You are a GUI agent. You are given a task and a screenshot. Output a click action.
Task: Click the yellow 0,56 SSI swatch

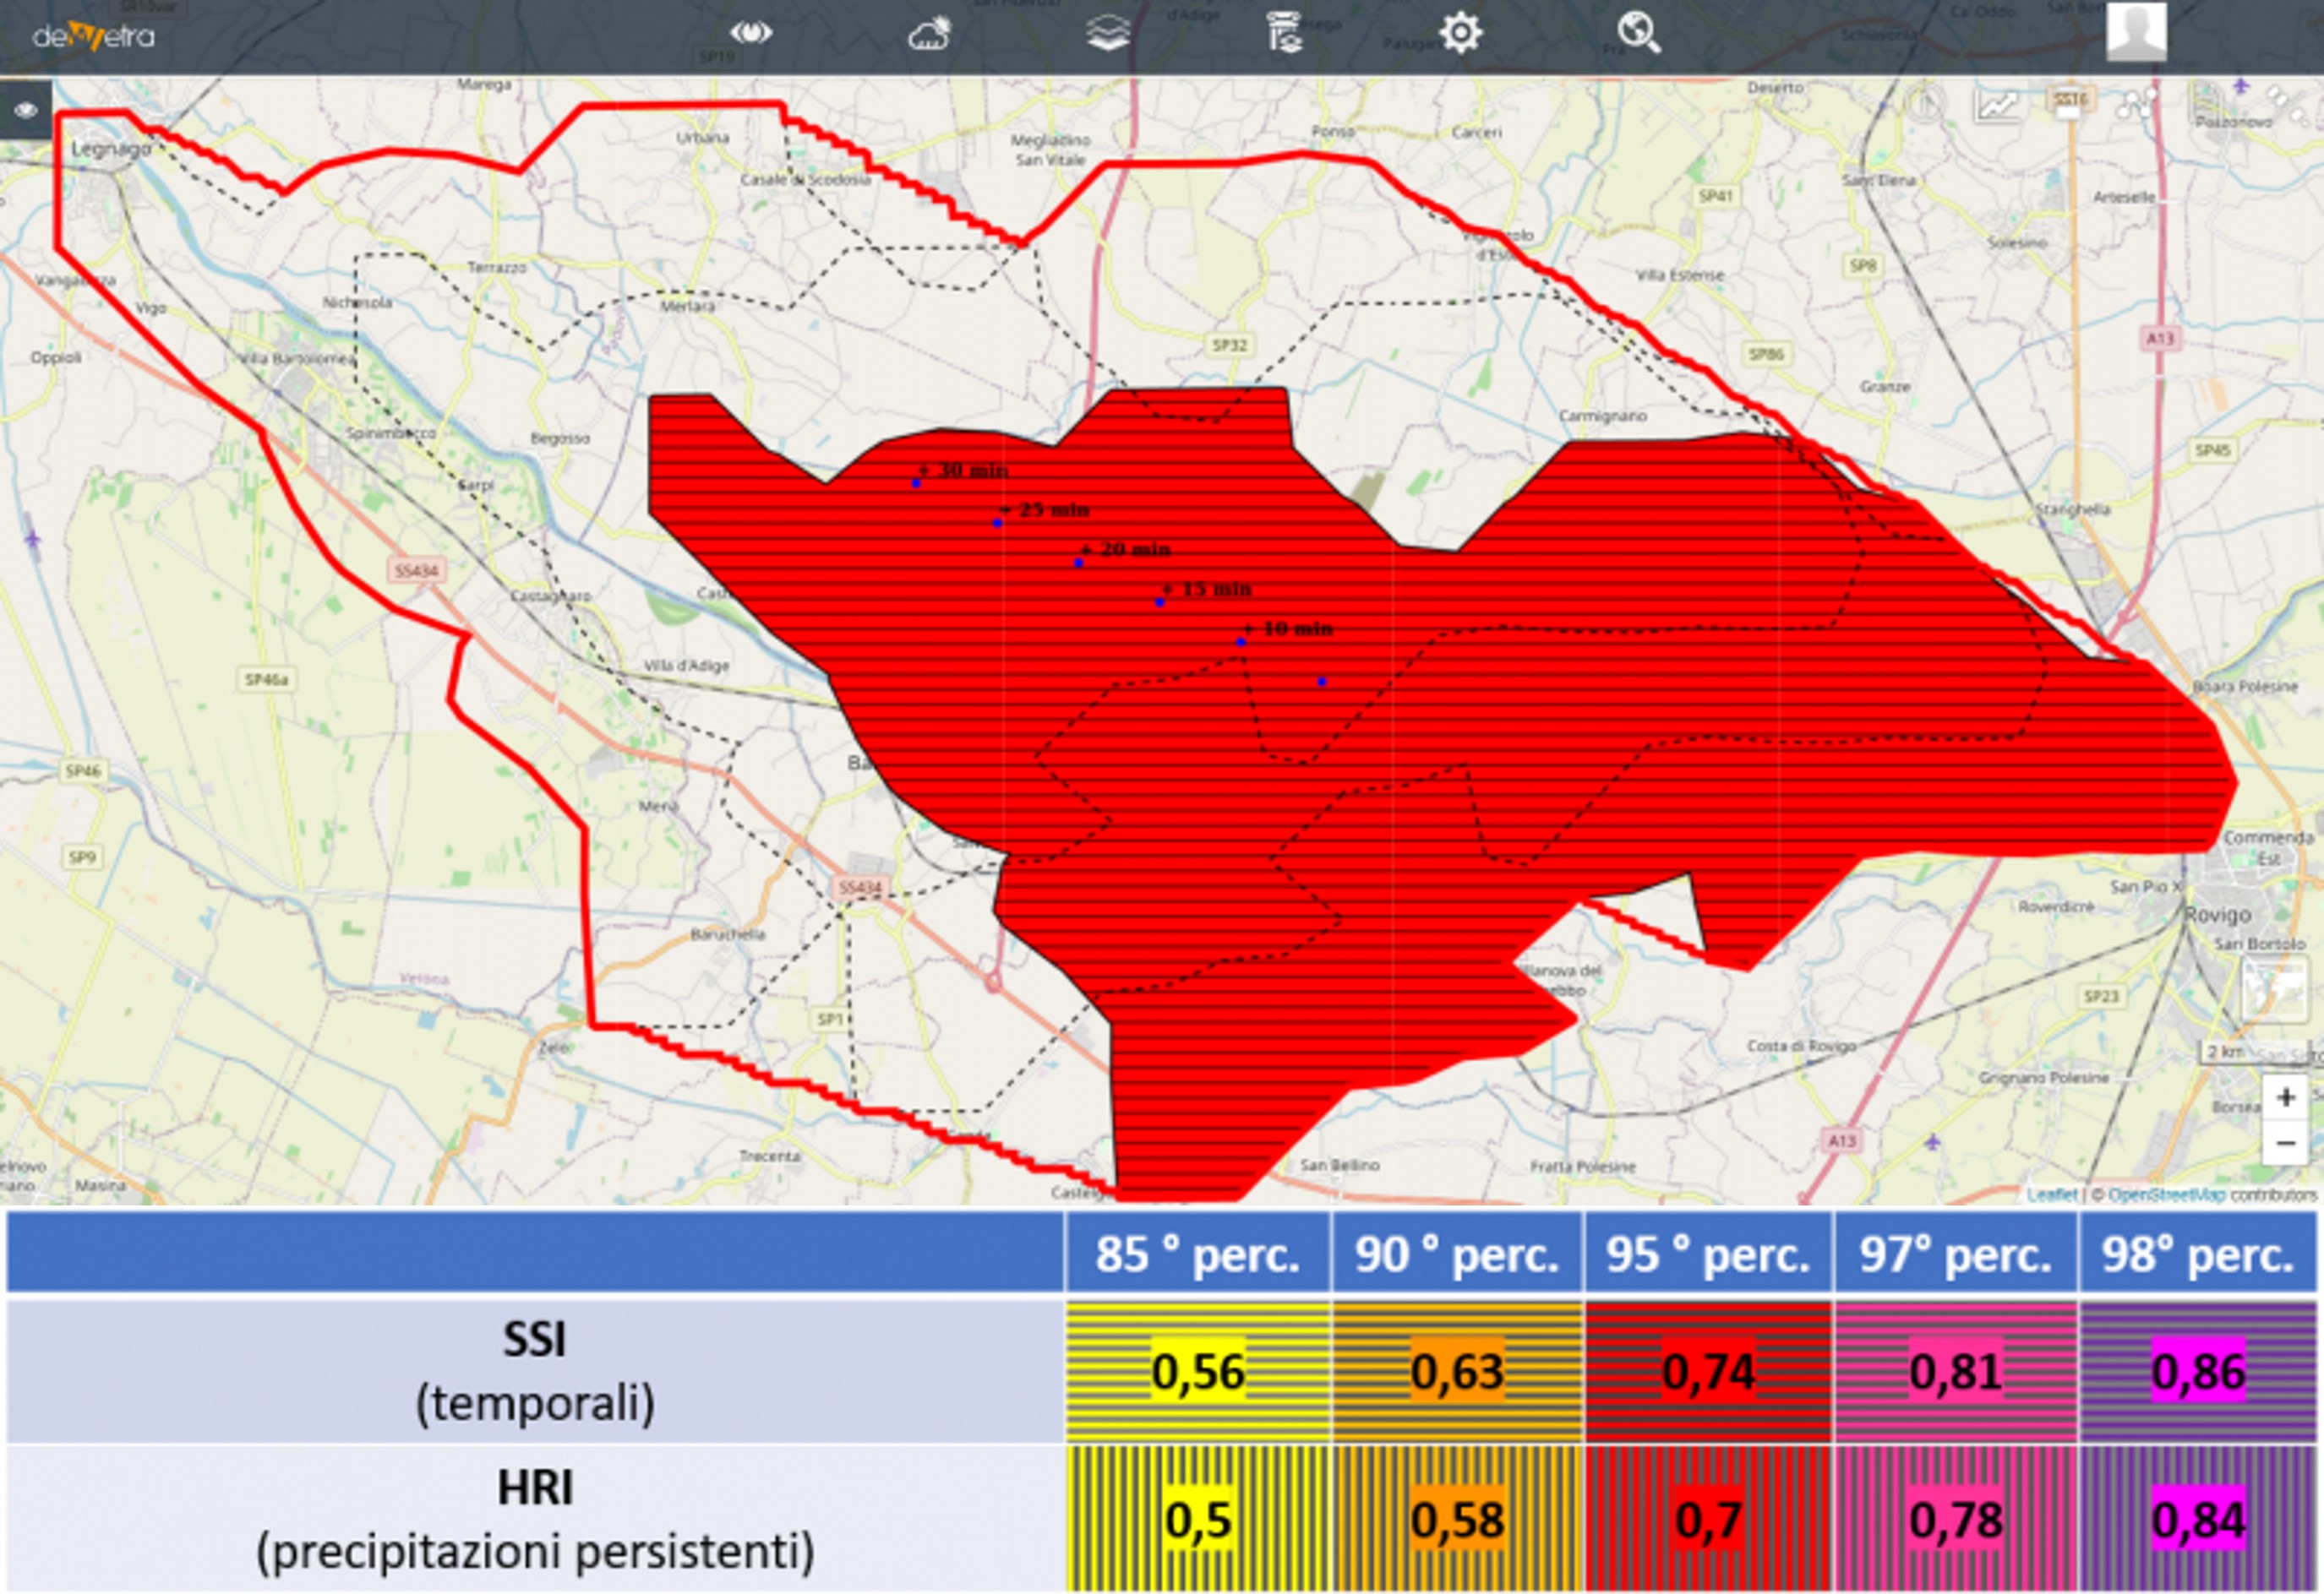(x=1197, y=1370)
